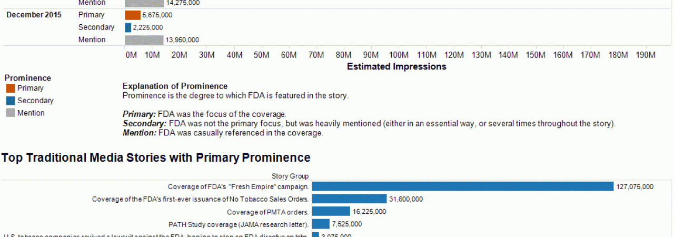This screenshot has width=674, height=237.
Task: Click the blue Secondary legend swatch
Action: pyautogui.click(x=11, y=101)
